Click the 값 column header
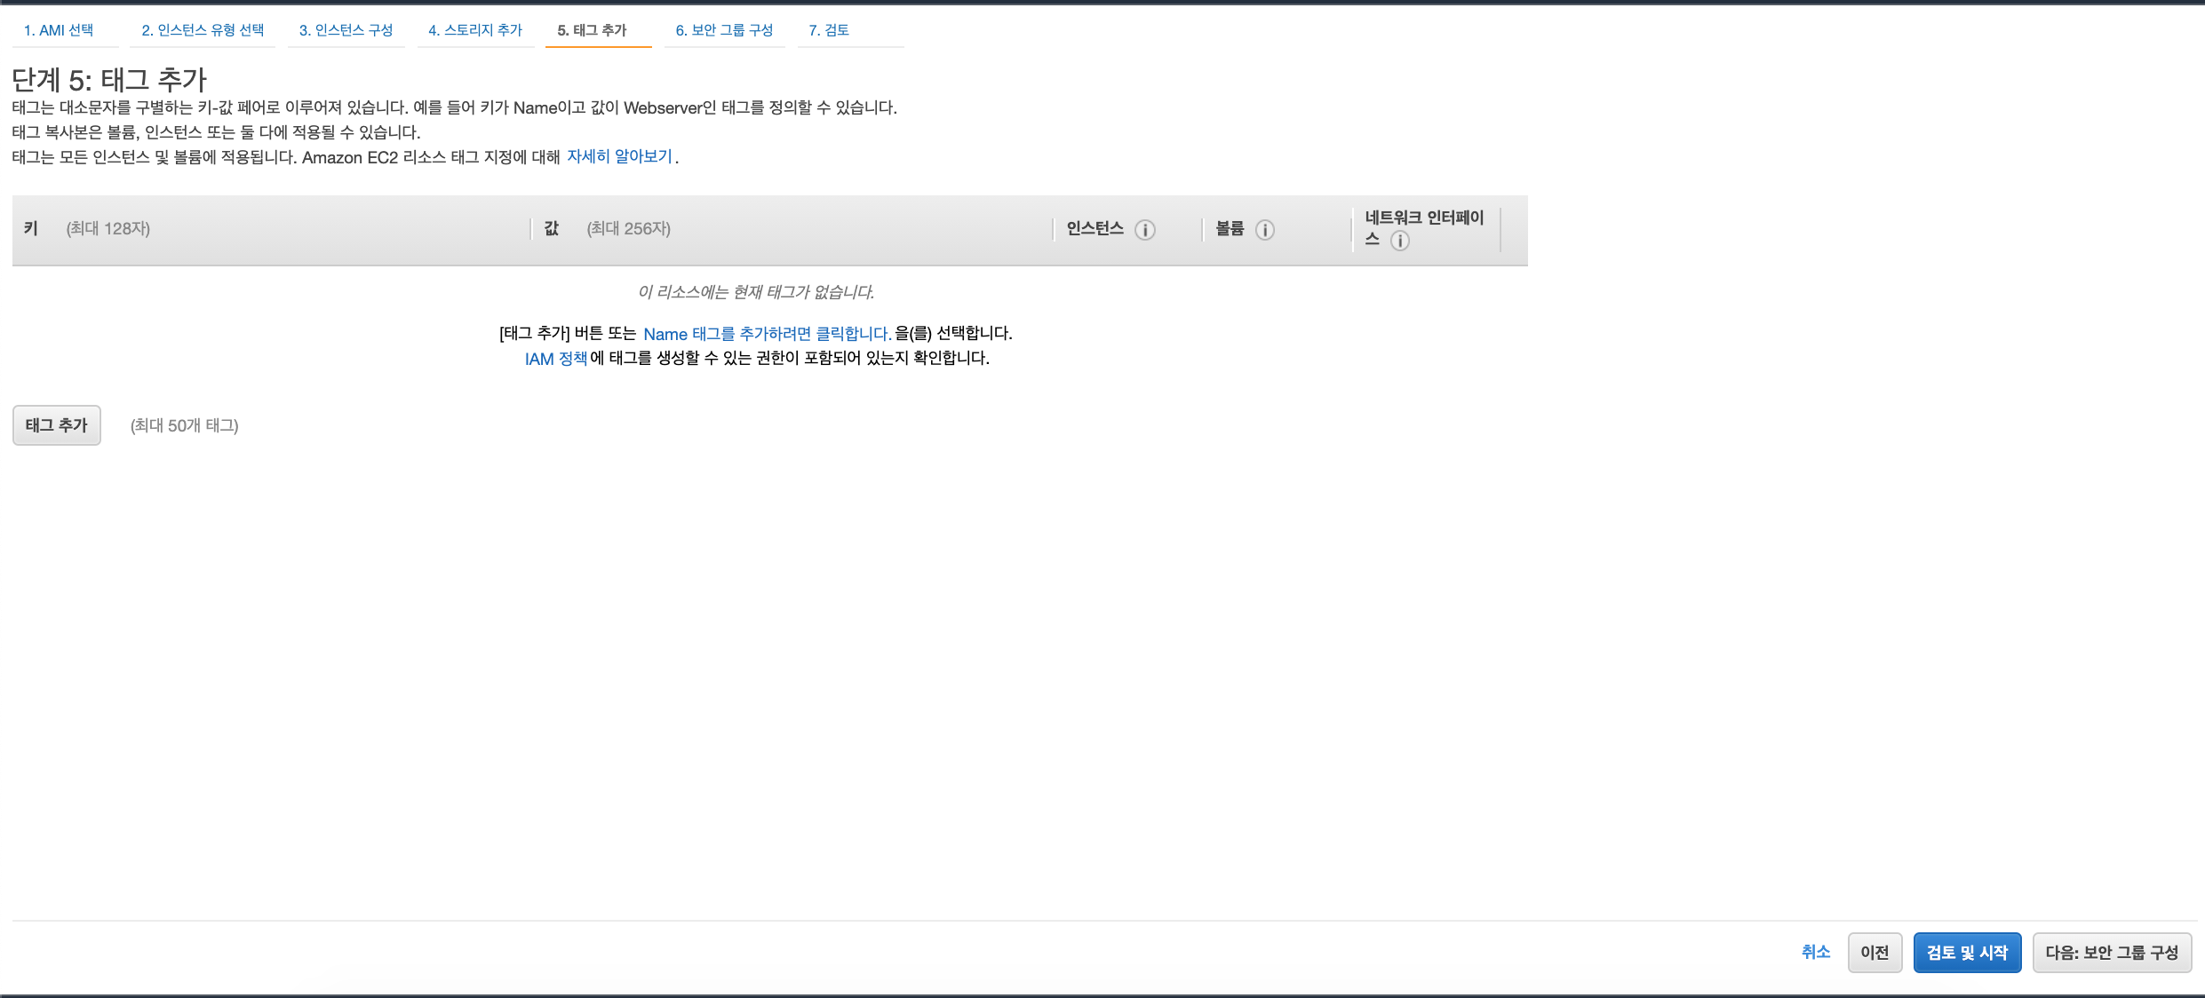The image size is (2205, 998). [552, 228]
